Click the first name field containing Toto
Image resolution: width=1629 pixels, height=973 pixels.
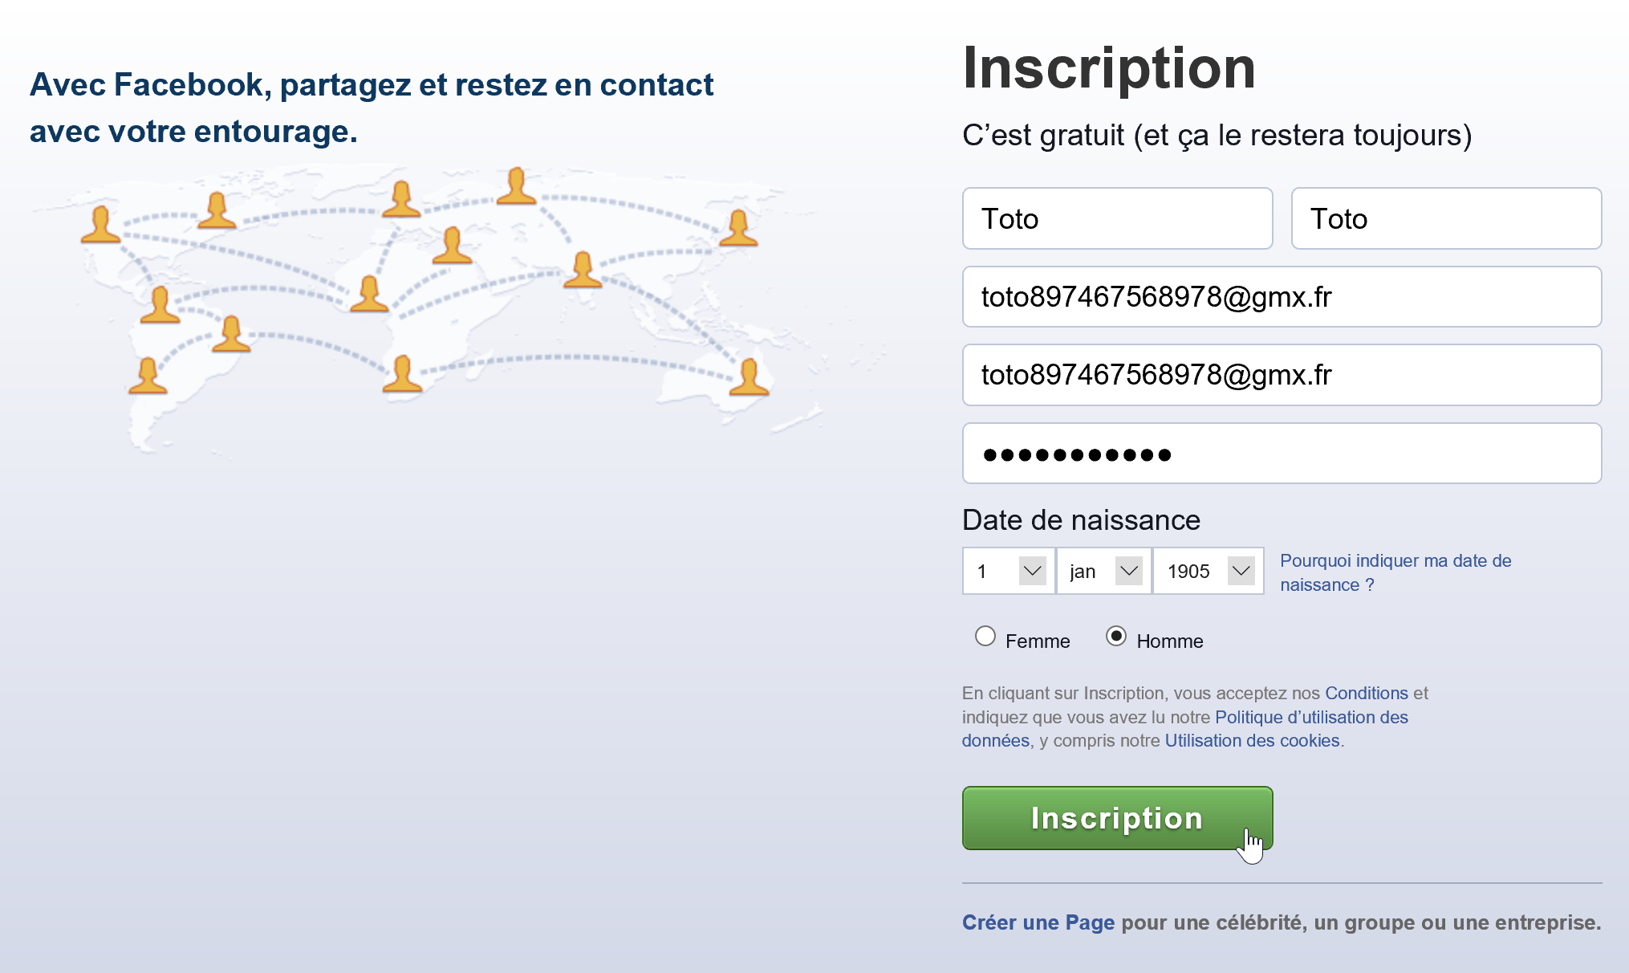(1117, 218)
